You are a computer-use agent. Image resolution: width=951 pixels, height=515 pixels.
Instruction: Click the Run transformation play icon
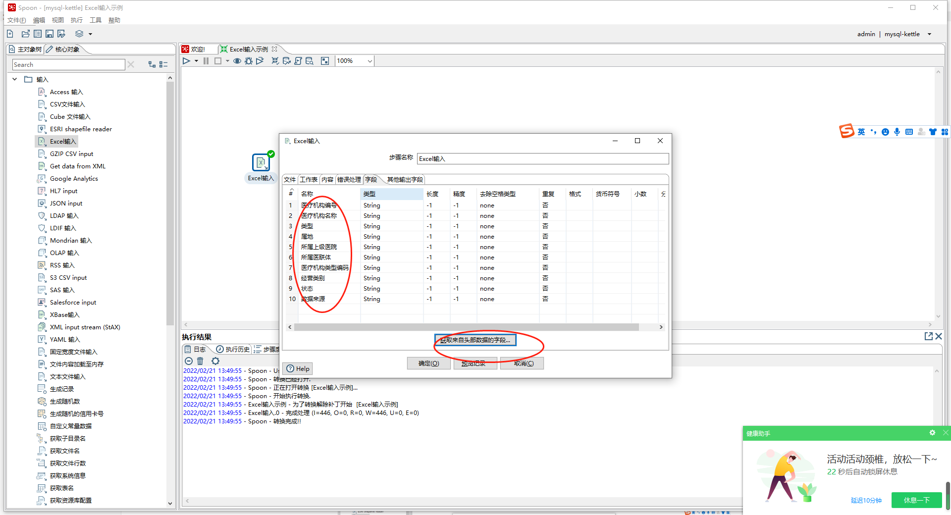(186, 61)
